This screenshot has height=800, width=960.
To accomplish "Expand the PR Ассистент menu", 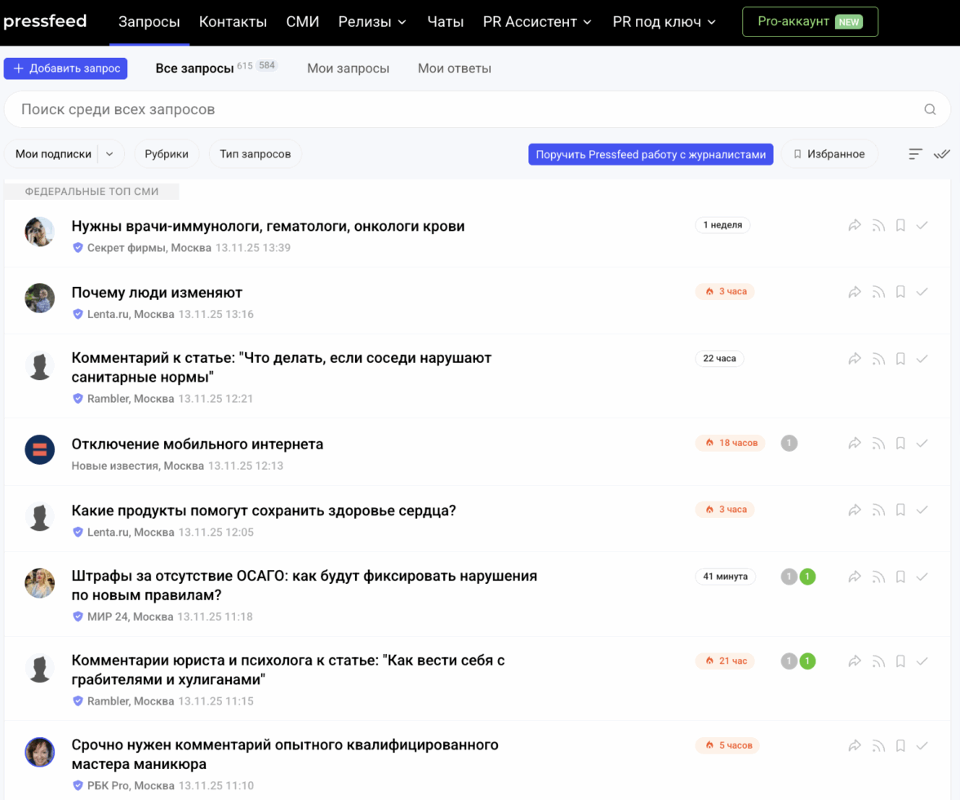I will (x=537, y=22).
